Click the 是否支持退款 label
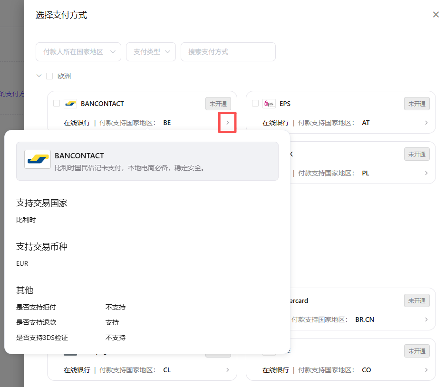 tap(36, 323)
